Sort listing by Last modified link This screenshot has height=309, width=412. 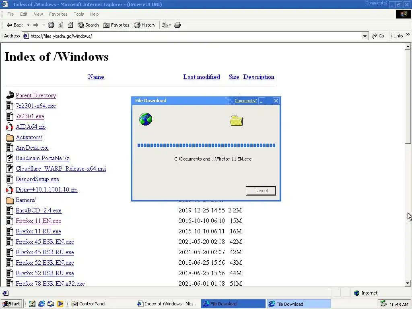(202, 77)
